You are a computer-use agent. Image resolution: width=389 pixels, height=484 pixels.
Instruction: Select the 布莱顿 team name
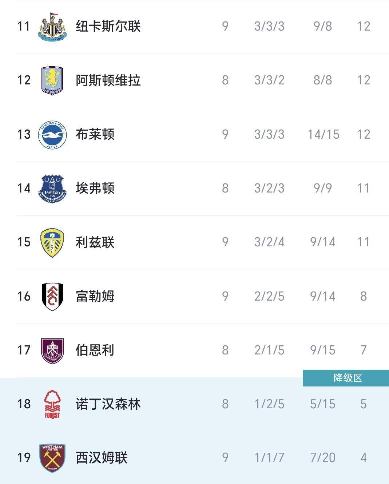pos(95,135)
